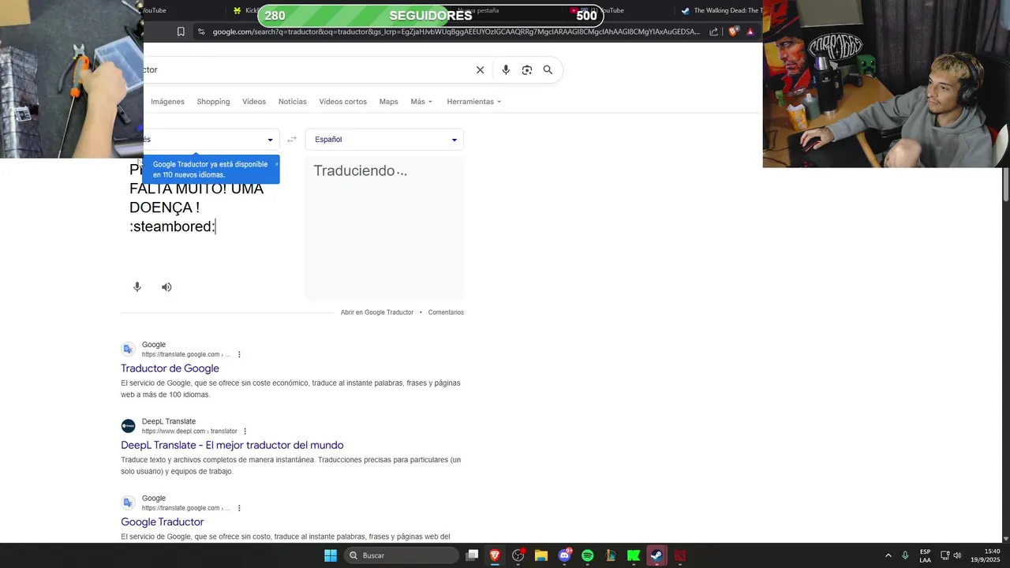Click the page vertical scrollbar thumb
The width and height of the screenshot is (1010, 568).
[1005, 184]
